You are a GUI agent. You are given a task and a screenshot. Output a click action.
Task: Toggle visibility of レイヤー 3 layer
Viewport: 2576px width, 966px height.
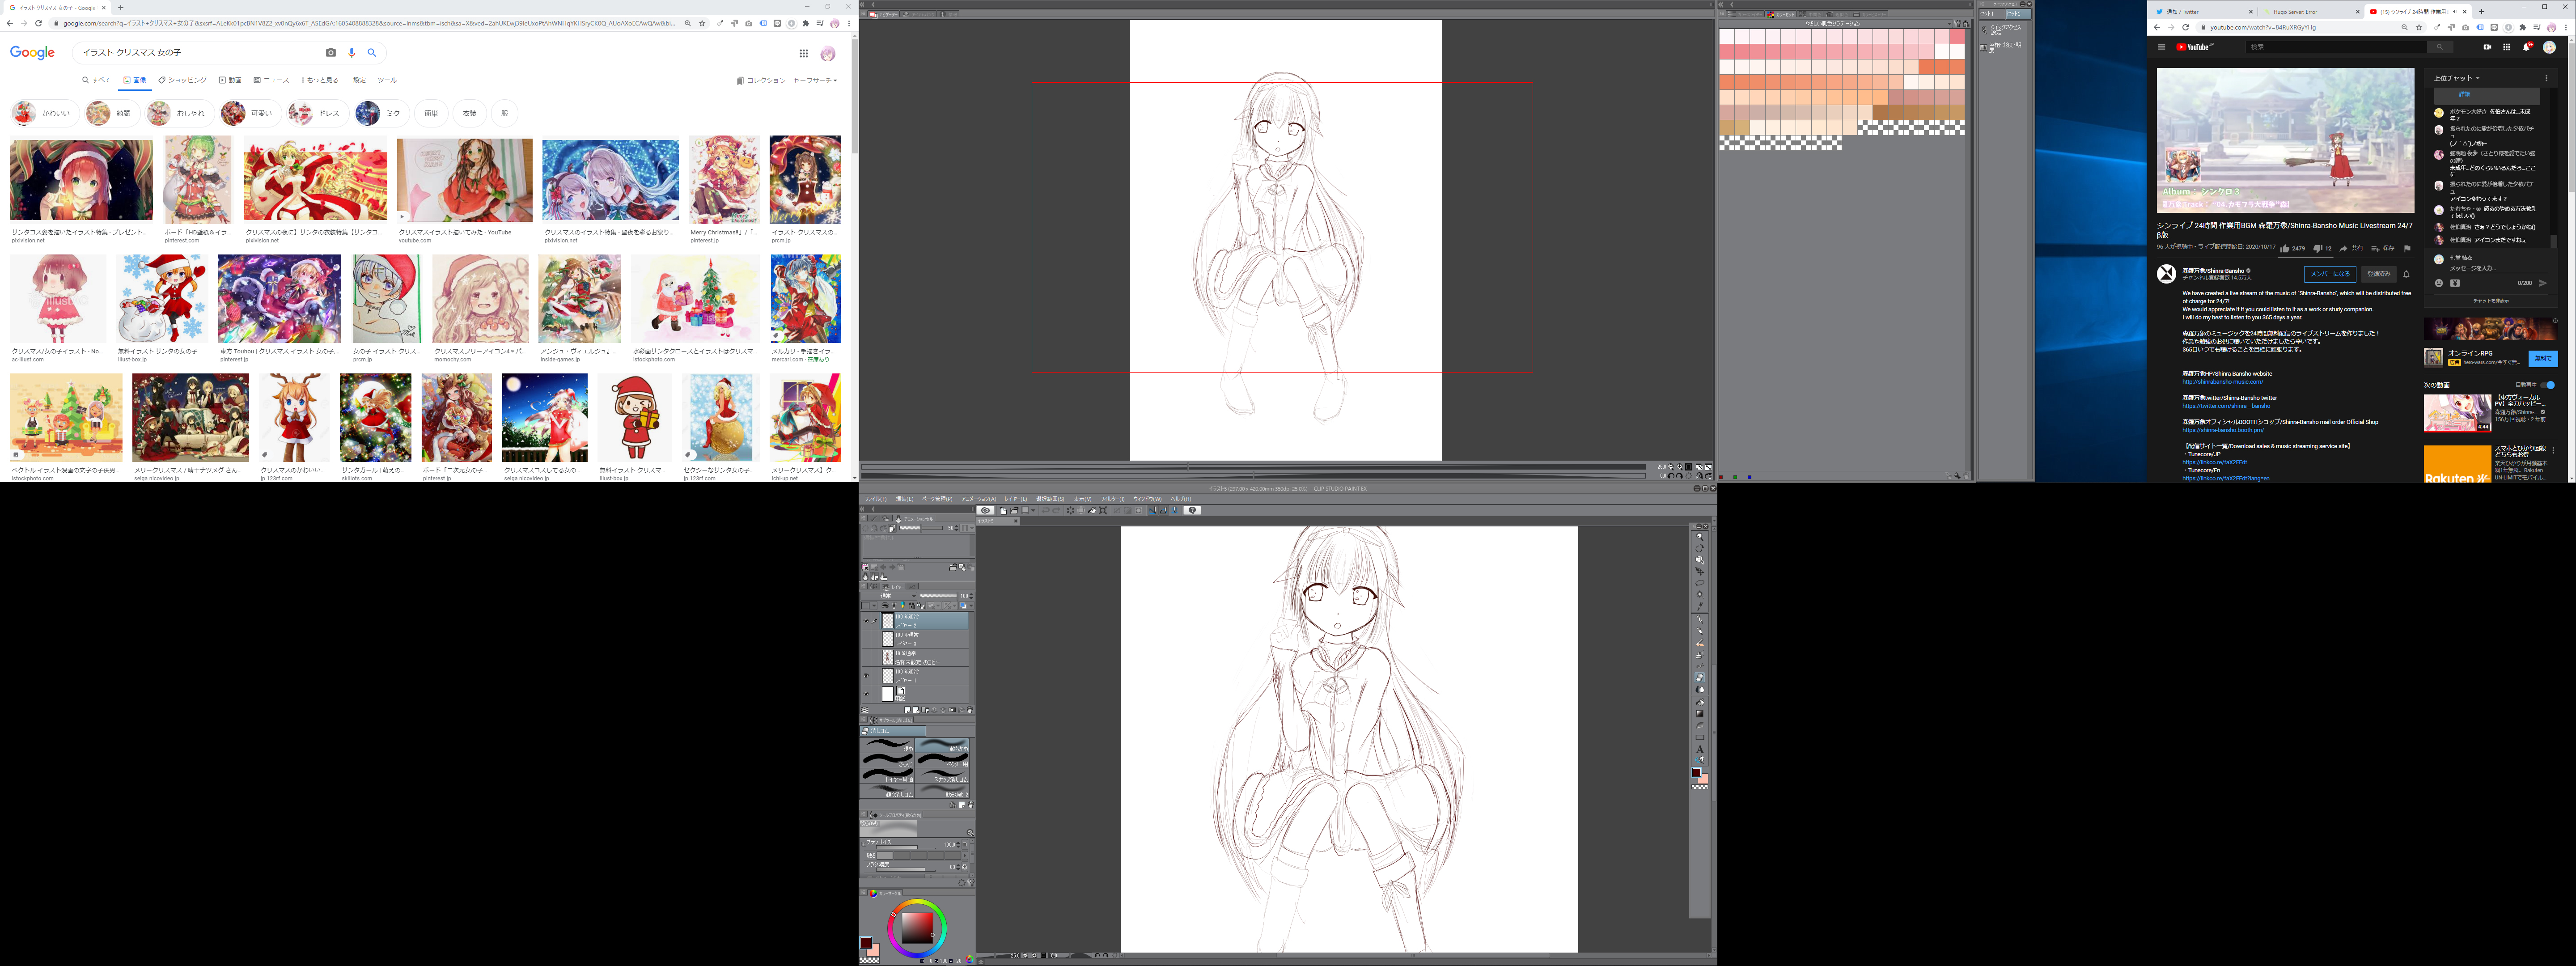tap(866, 639)
